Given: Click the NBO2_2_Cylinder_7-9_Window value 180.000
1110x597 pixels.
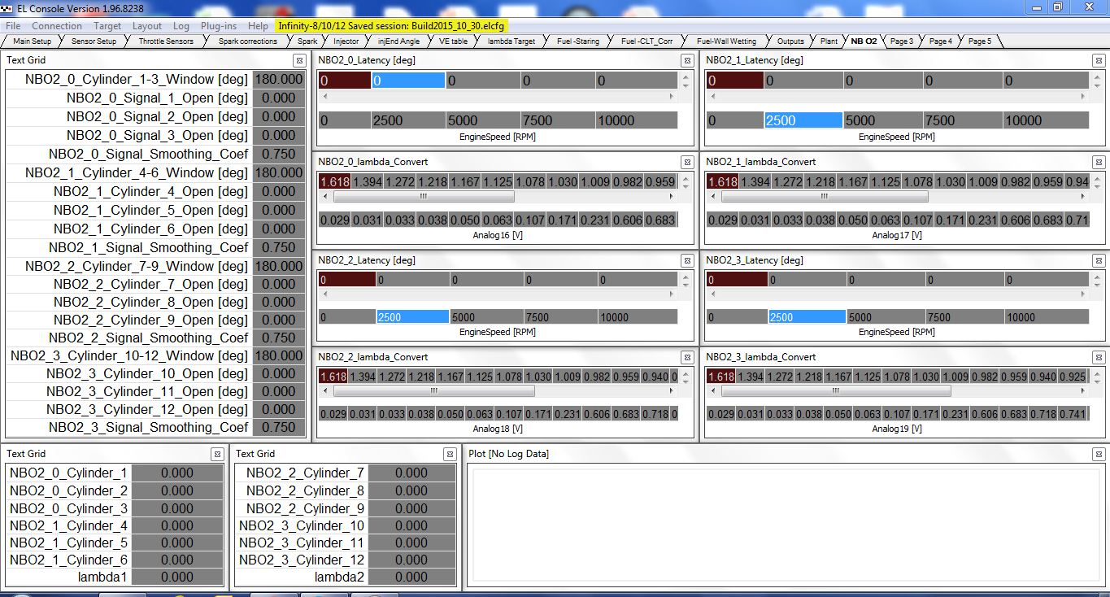Looking at the screenshot, I should (x=279, y=266).
